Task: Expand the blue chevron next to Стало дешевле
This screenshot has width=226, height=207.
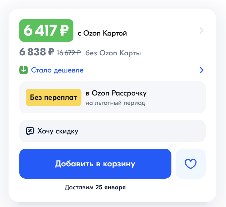Action: point(201,70)
